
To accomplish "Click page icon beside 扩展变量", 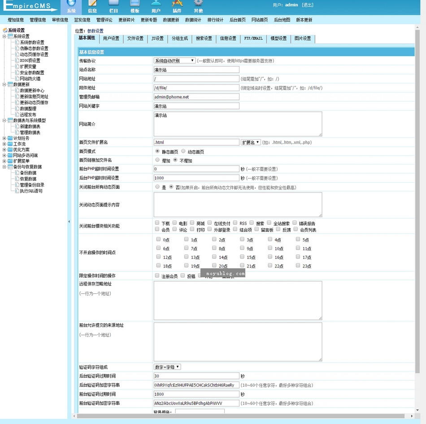I will pyautogui.click(x=17, y=66).
